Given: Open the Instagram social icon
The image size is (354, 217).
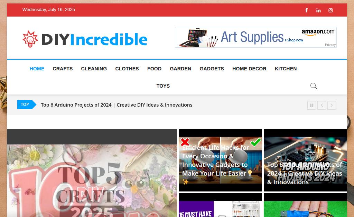Looking at the screenshot, I should coord(330,10).
